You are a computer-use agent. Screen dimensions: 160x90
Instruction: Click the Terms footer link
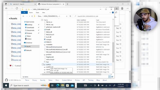click(27, 80)
